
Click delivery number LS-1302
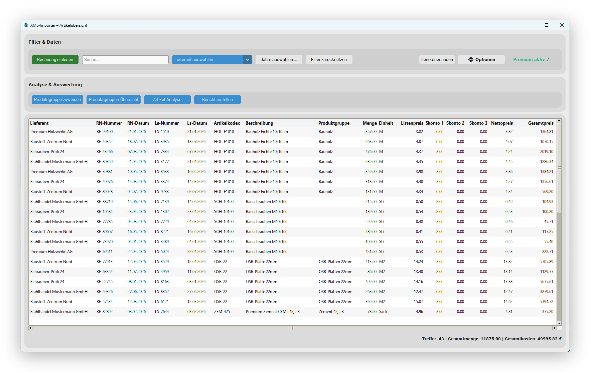pyautogui.click(x=162, y=212)
